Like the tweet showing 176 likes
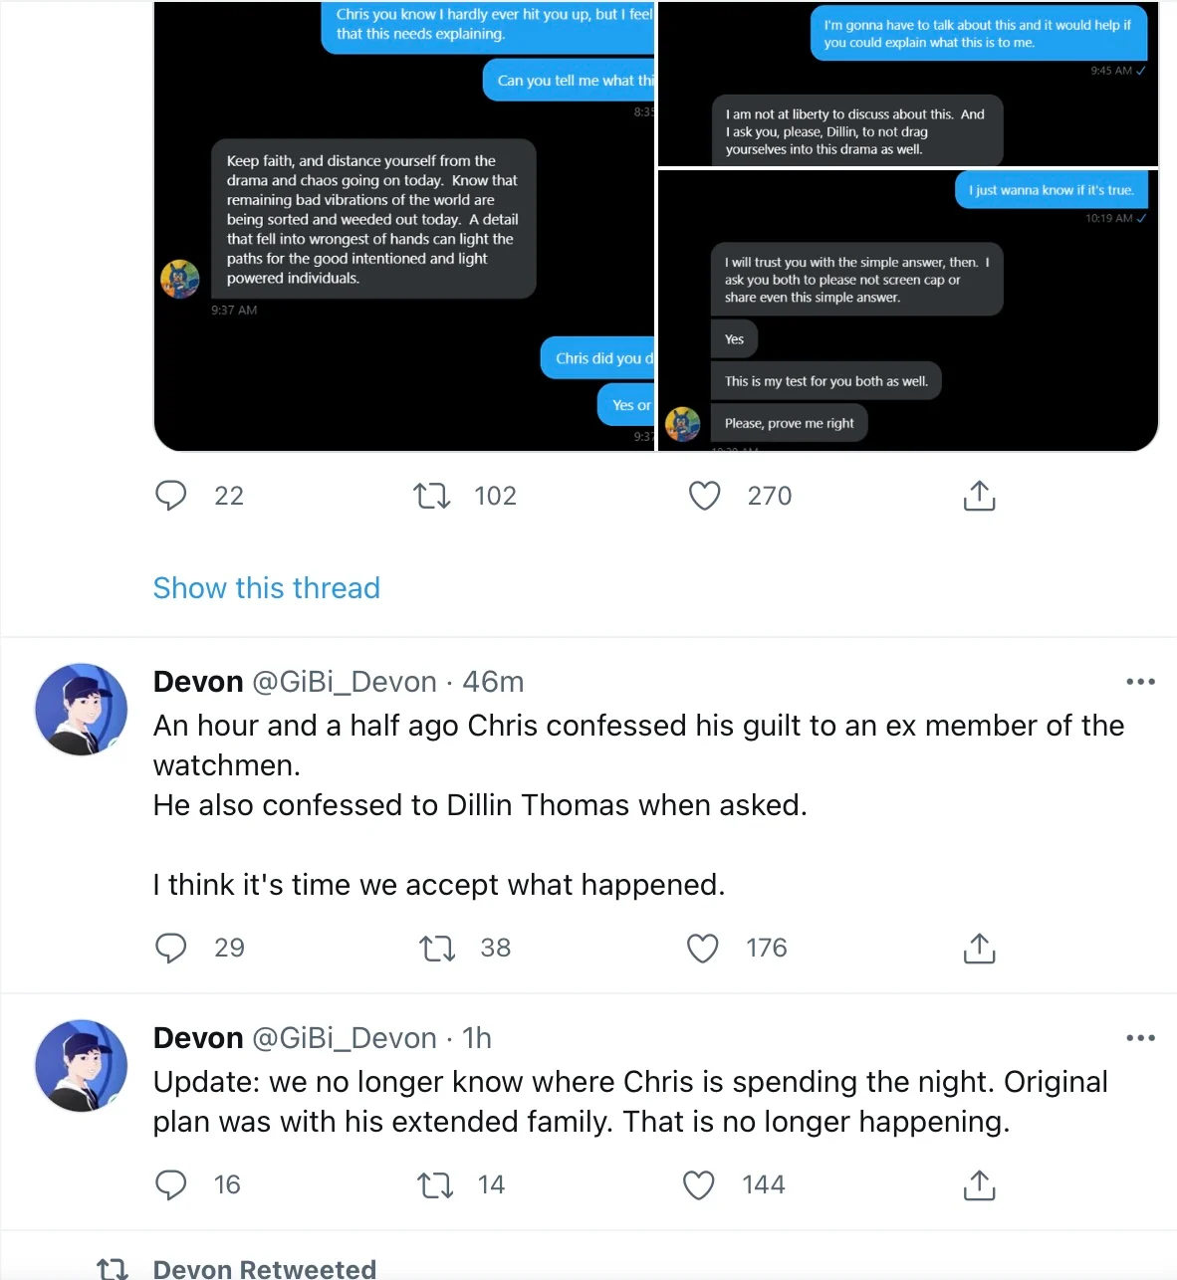 (x=703, y=948)
